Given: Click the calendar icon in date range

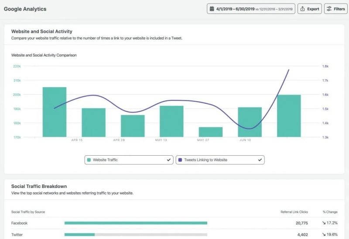Looking at the screenshot, I should (212, 9).
